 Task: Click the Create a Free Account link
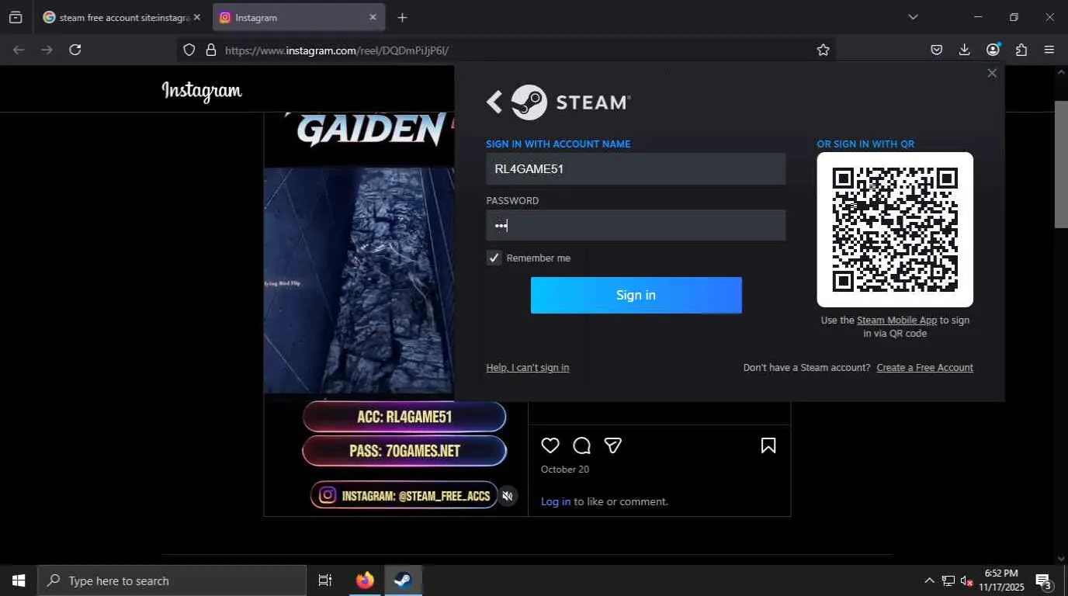pos(924,368)
